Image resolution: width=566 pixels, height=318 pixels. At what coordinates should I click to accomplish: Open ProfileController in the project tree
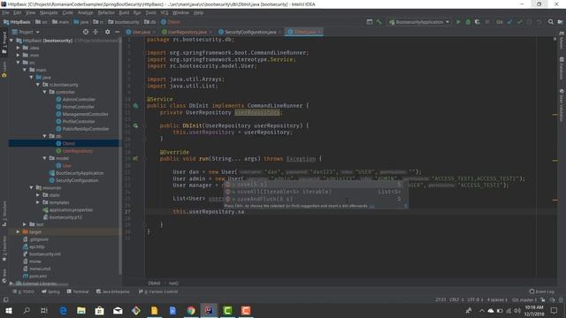[x=75, y=121]
